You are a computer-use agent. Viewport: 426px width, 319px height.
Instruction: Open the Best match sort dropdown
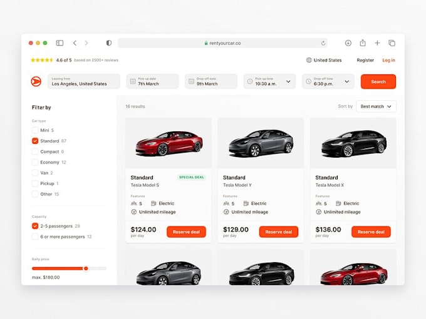(x=376, y=106)
